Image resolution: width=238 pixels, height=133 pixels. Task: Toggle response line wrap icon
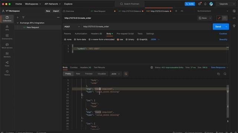point(126,74)
